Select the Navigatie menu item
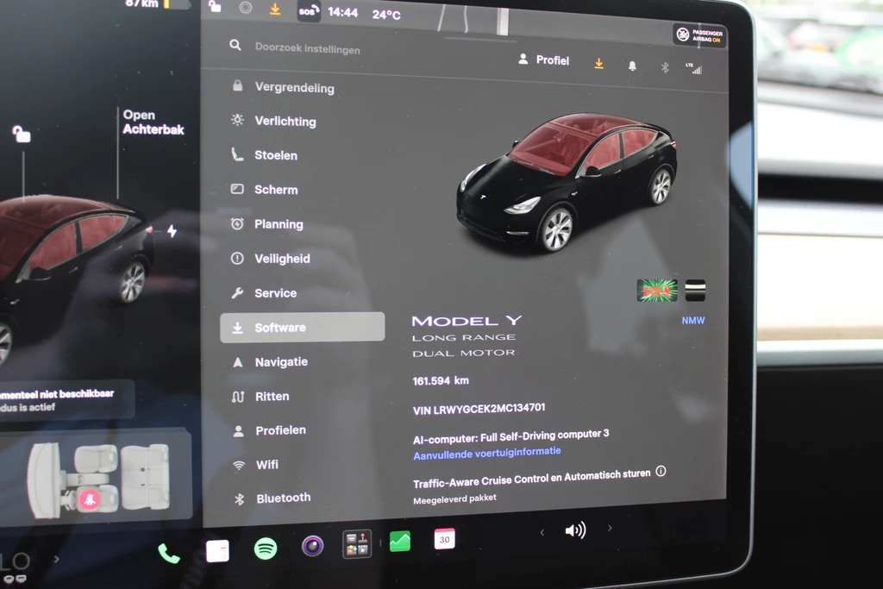Viewport: 883px width, 589px height. click(303, 362)
